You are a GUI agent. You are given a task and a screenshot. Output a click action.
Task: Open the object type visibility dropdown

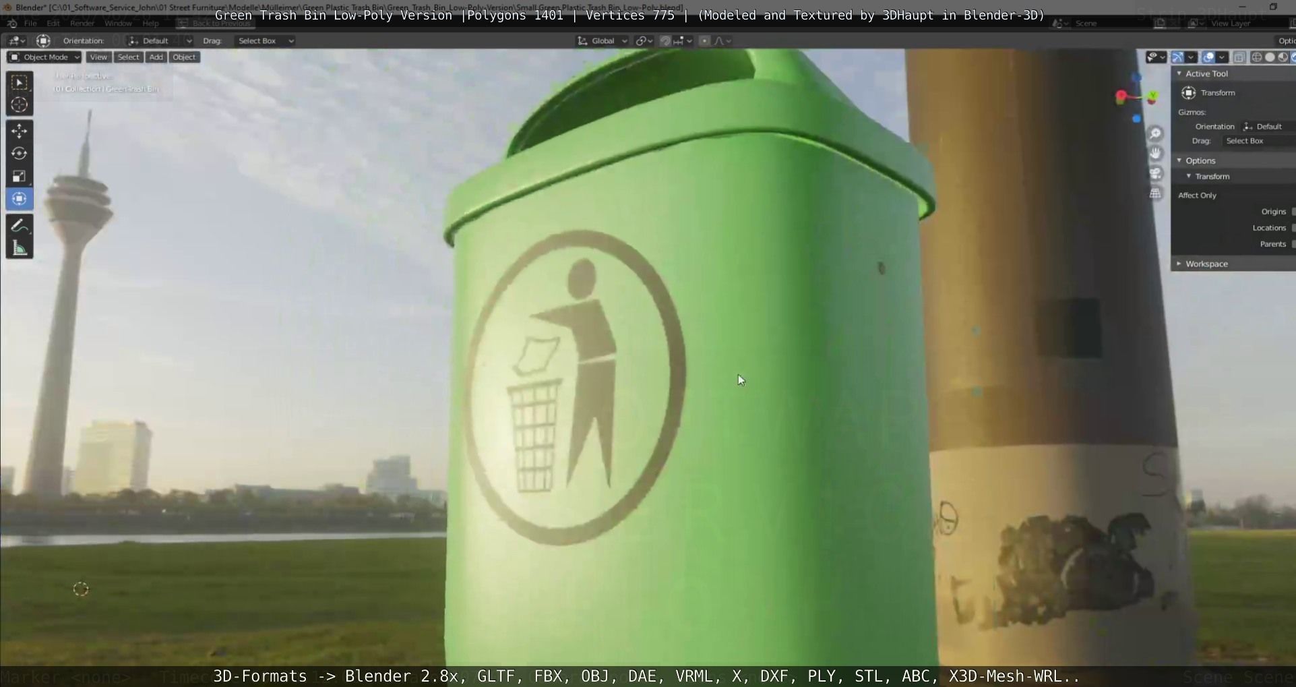(x=1156, y=57)
